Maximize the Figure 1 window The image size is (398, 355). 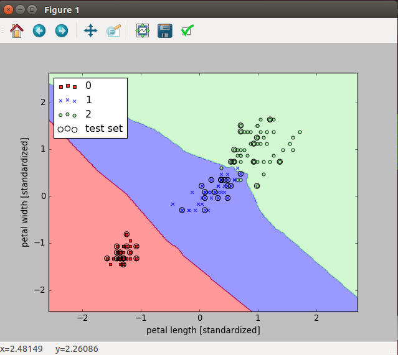pyautogui.click(x=32, y=9)
